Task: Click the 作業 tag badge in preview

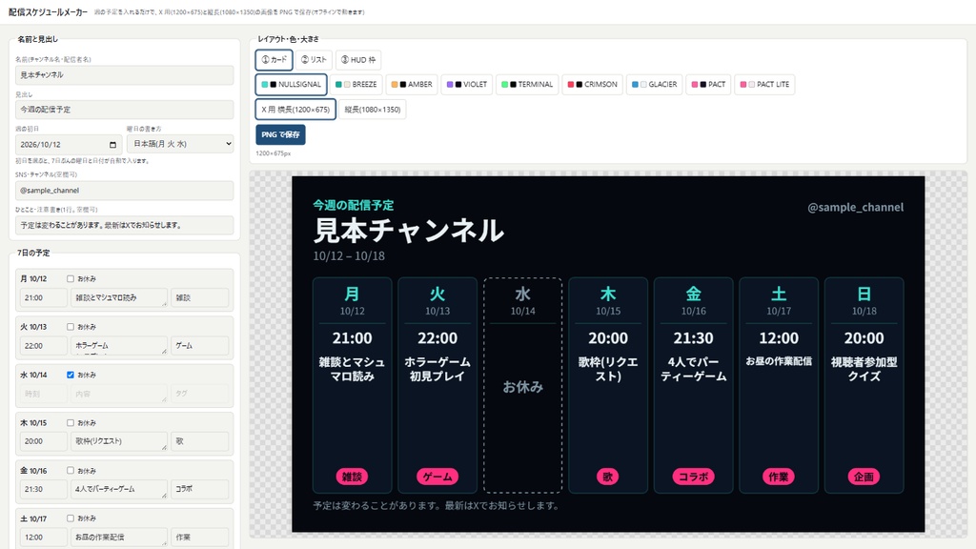Action: click(779, 477)
